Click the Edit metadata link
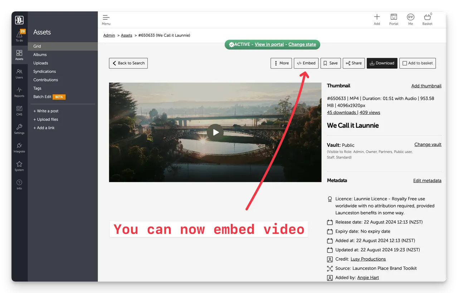 pyautogui.click(x=427, y=181)
